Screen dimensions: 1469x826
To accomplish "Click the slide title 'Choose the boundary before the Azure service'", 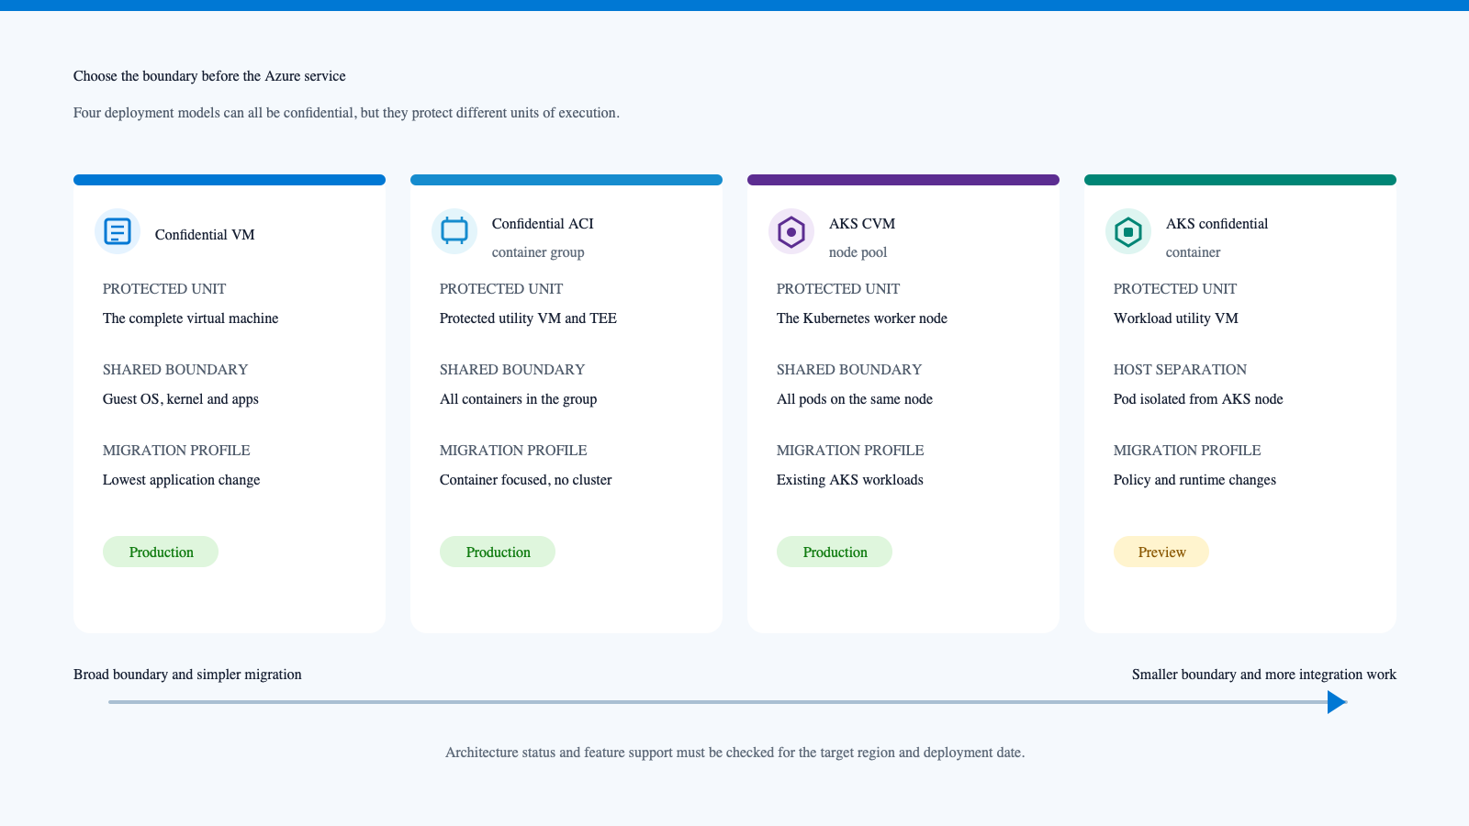I will [x=209, y=76].
